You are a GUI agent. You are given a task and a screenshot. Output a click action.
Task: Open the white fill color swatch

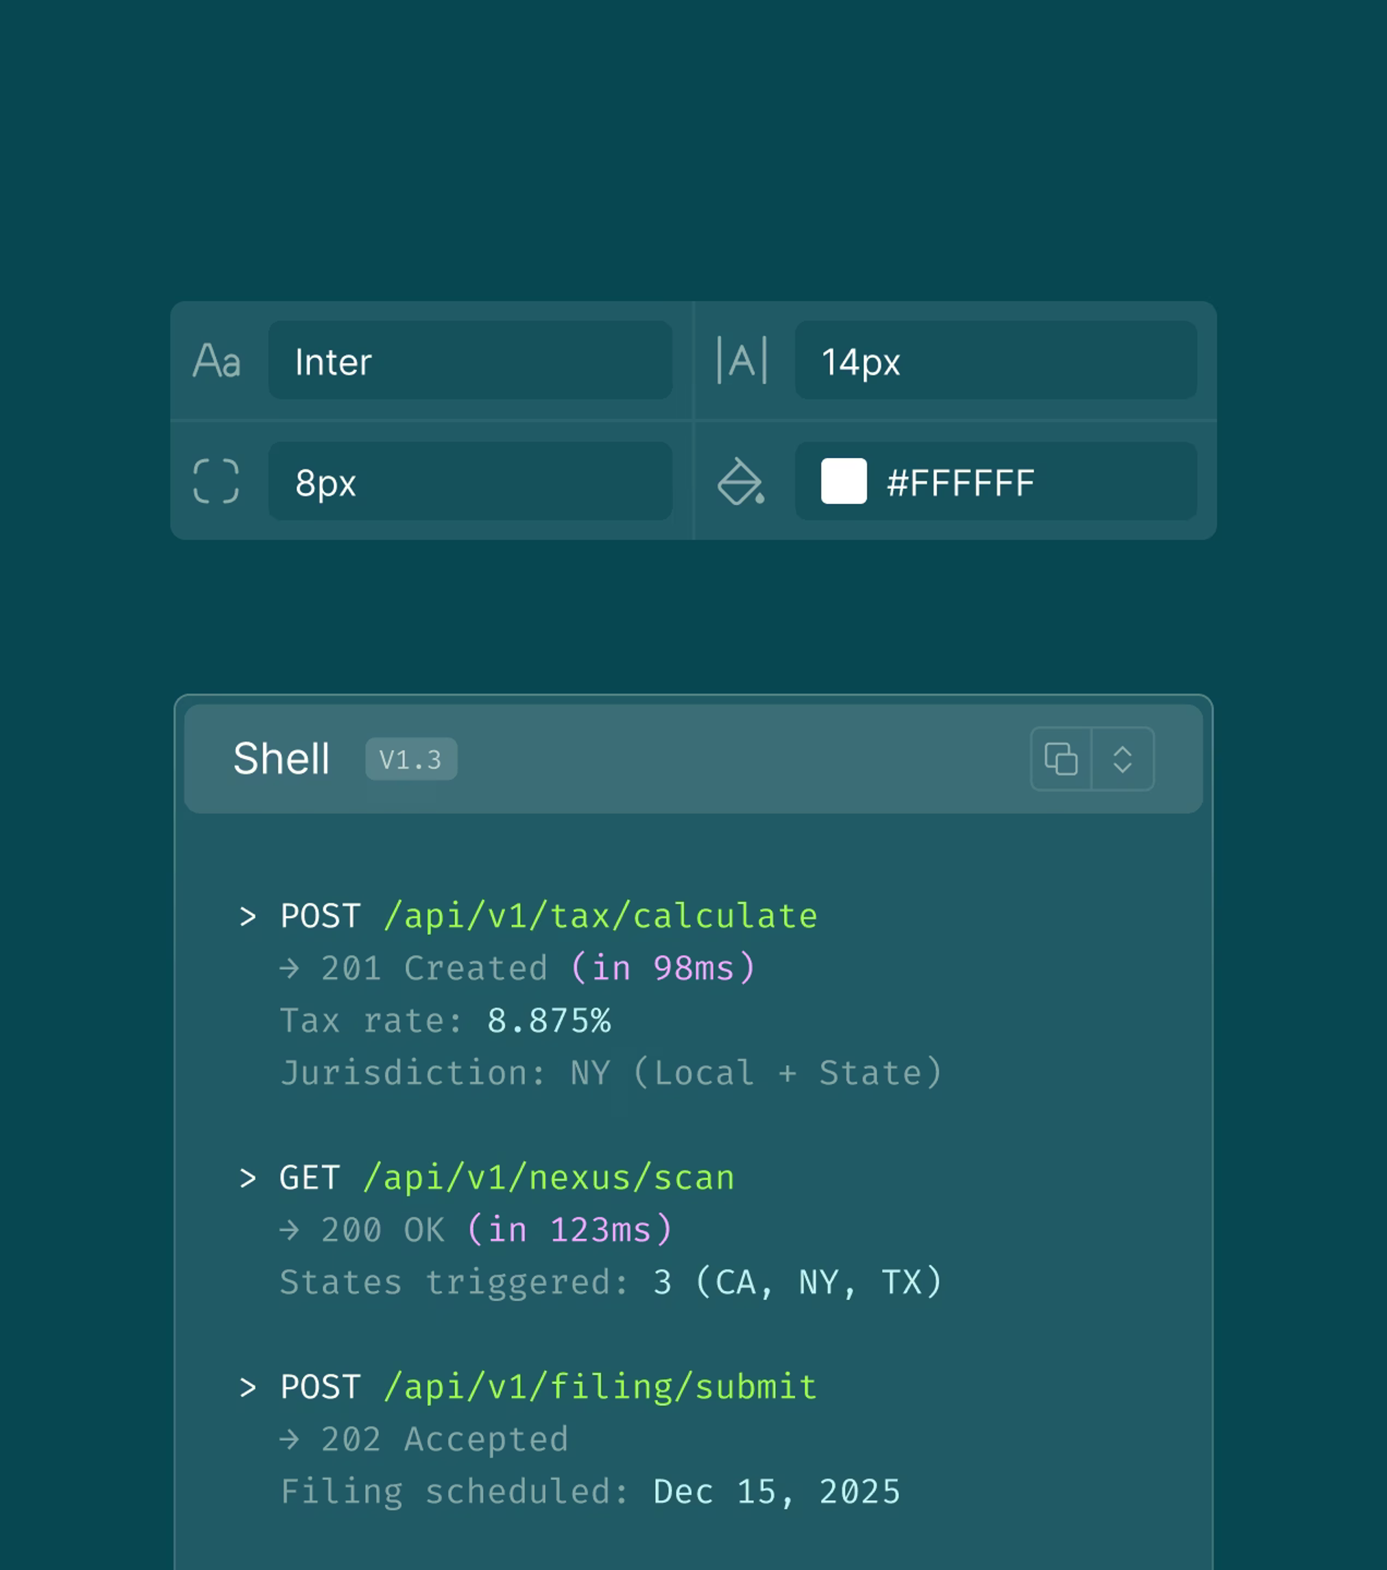pos(843,481)
